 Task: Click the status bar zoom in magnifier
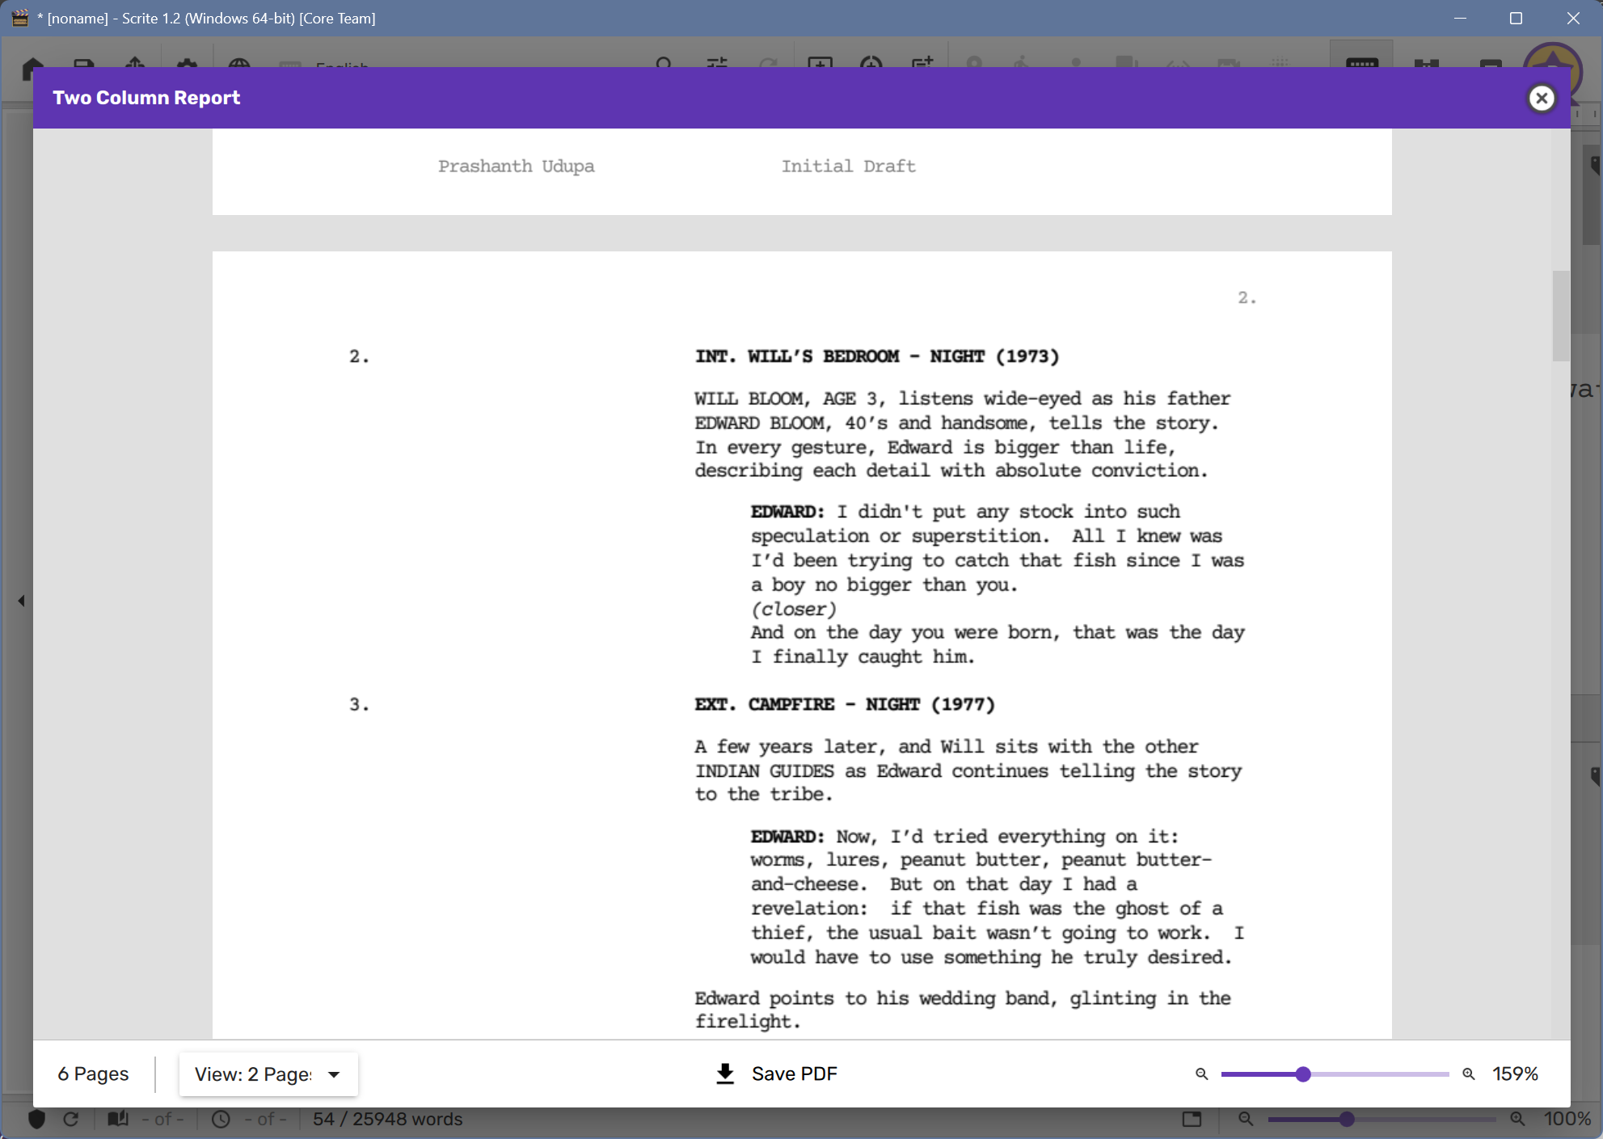click(x=1517, y=1119)
